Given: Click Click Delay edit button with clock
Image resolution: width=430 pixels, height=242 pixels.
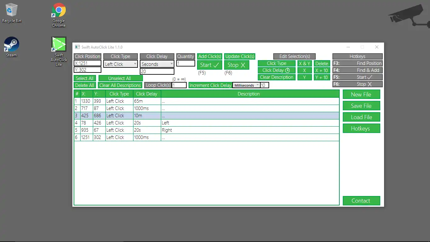Looking at the screenshot, I should click(277, 70).
